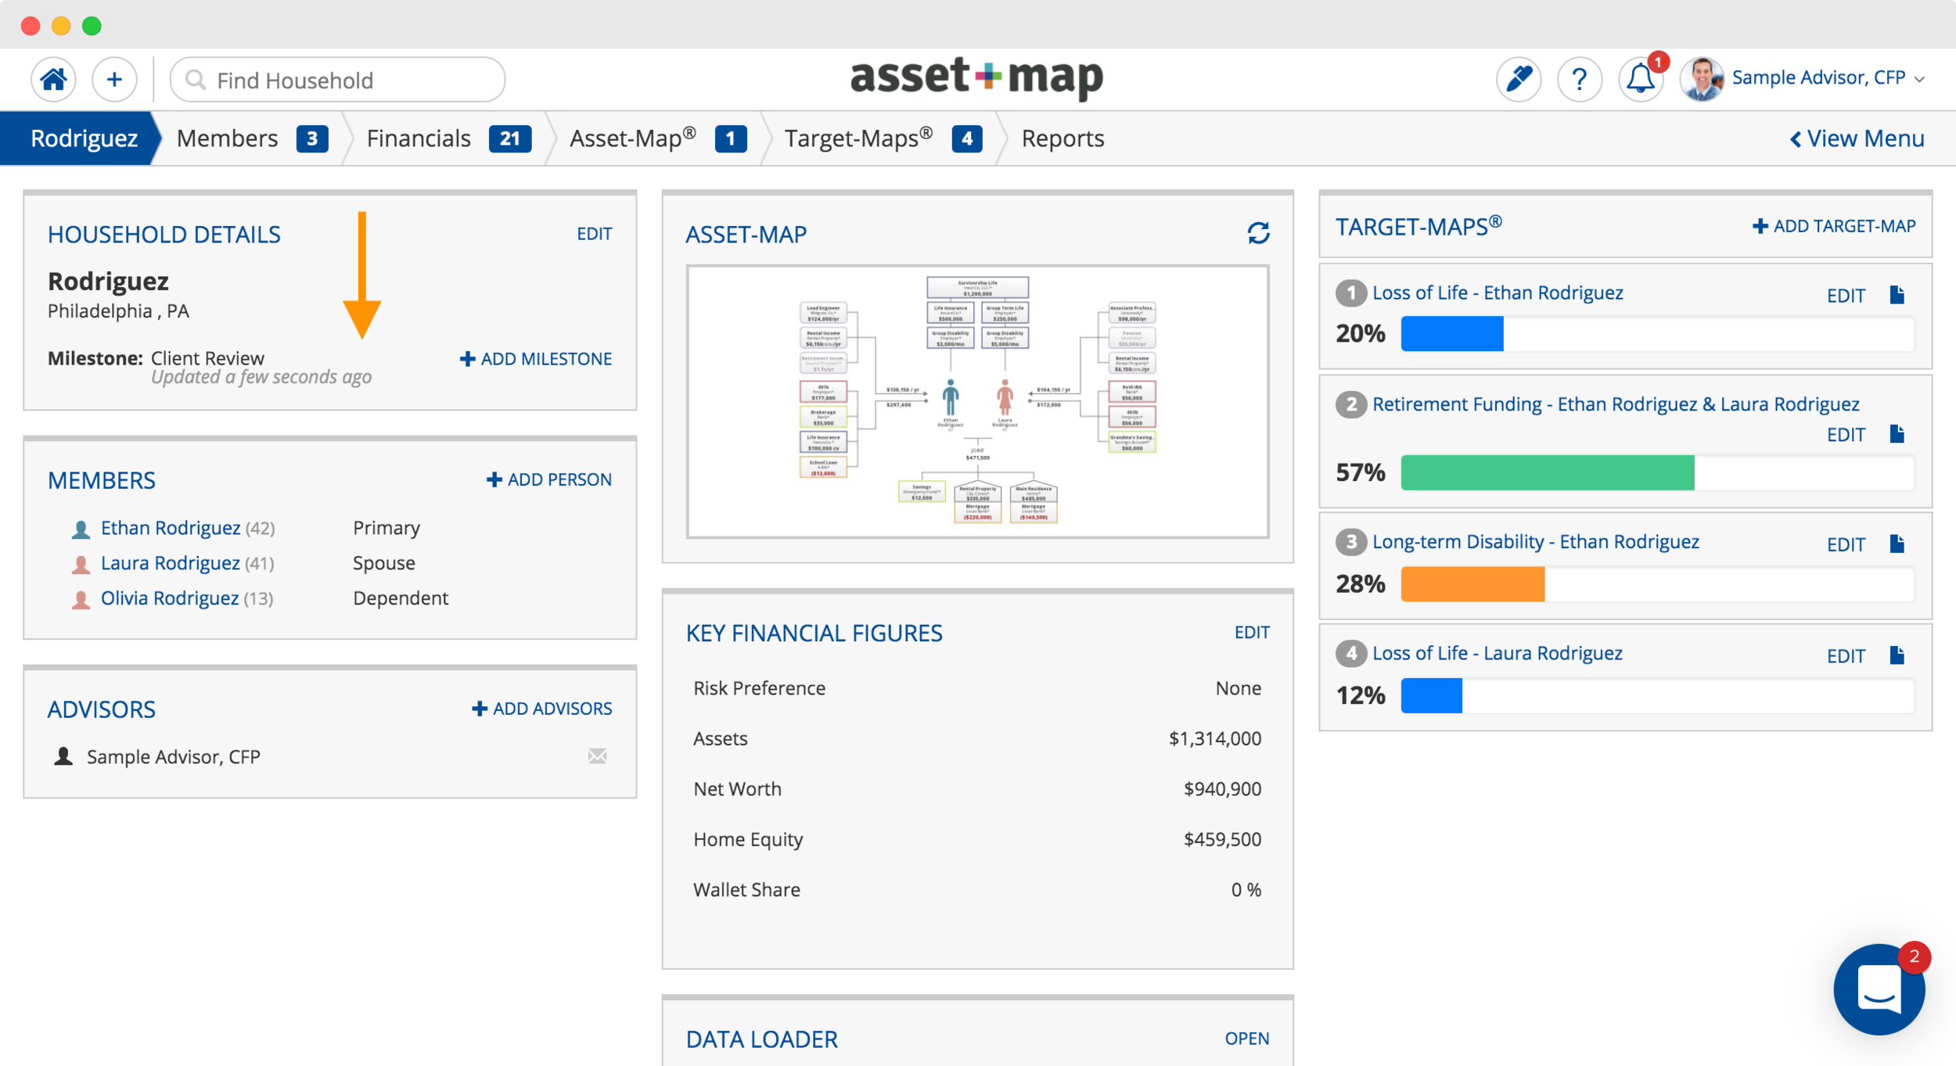Refresh the Asset-Map preview
Screen dimensions: 1956x1066
click(x=1258, y=233)
